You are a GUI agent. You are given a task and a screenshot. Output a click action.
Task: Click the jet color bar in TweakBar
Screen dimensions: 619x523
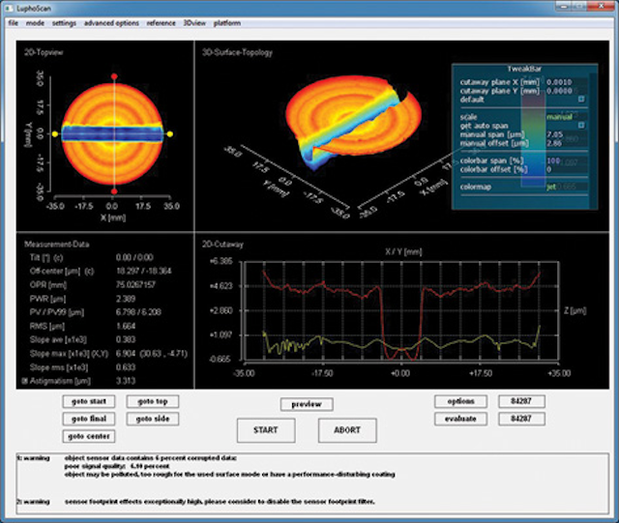pos(533,138)
